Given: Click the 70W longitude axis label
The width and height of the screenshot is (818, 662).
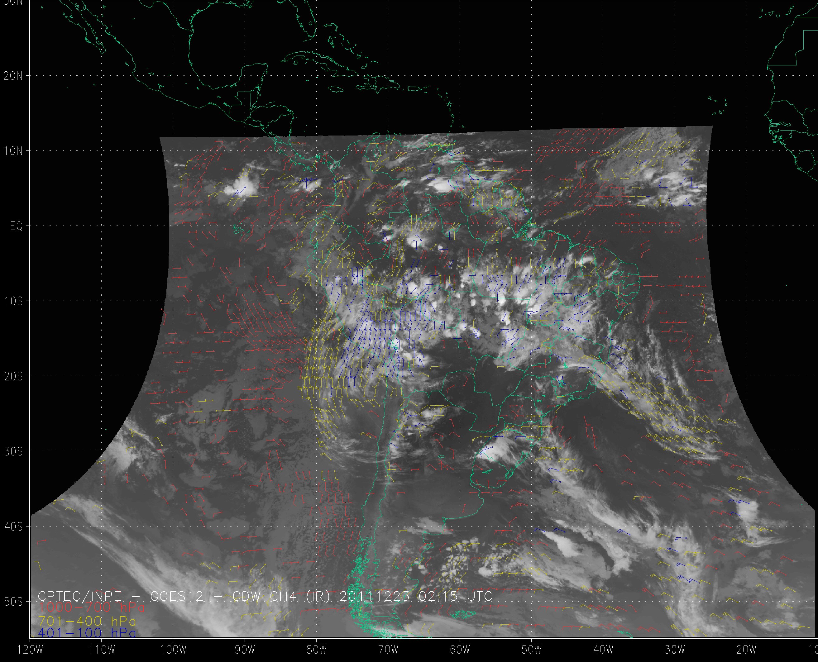Looking at the screenshot, I should [388, 650].
